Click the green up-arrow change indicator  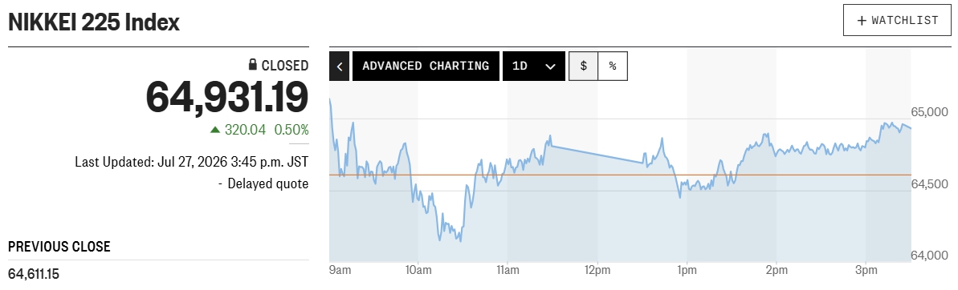click(214, 129)
